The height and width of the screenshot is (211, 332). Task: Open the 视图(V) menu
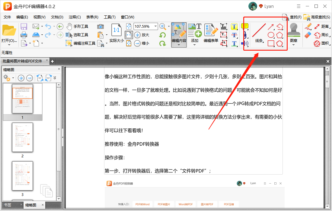(39, 17)
